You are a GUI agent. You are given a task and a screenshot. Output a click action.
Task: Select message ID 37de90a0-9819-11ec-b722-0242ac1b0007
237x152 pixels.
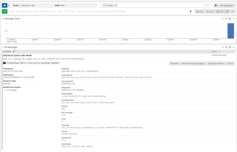pos(33,63)
